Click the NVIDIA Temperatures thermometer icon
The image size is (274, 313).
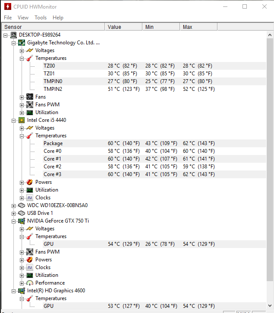(30, 236)
